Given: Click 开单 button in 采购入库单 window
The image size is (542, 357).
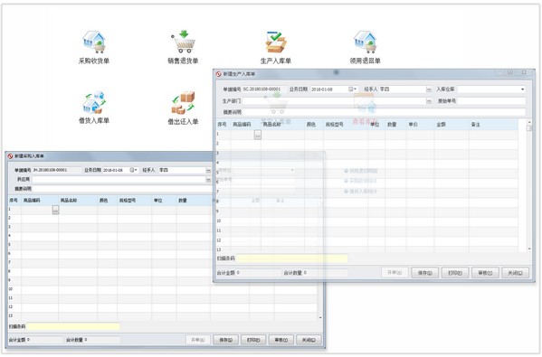Looking at the screenshot, I should [198, 340].
